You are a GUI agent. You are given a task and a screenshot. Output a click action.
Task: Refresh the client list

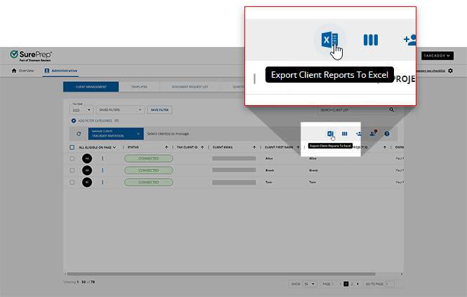(x=79, y=134)
